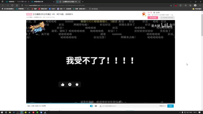Open a new browser tab
The image size is (203, 114).
83,2
